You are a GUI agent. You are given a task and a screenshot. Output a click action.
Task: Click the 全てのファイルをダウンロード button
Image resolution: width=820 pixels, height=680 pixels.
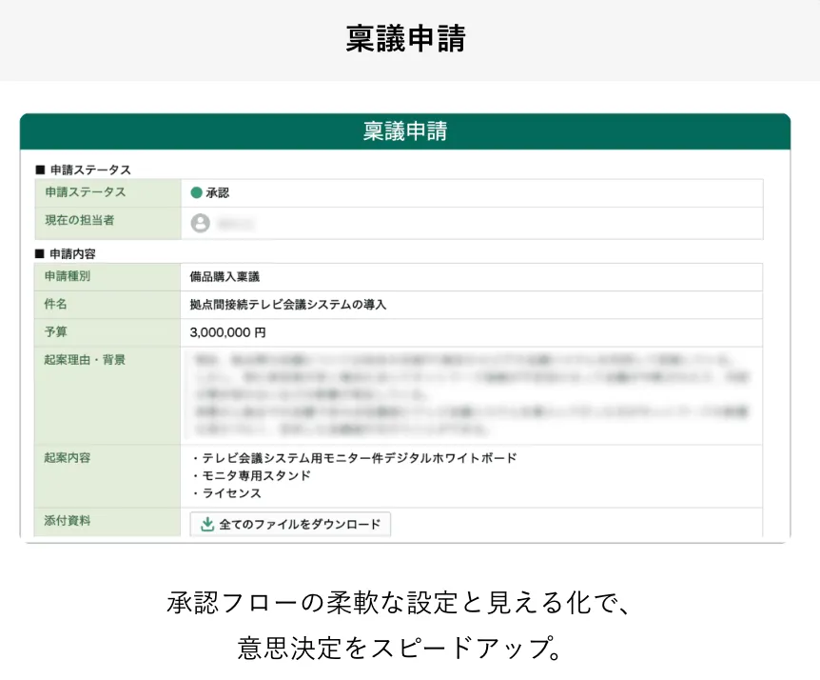[290, 524]
